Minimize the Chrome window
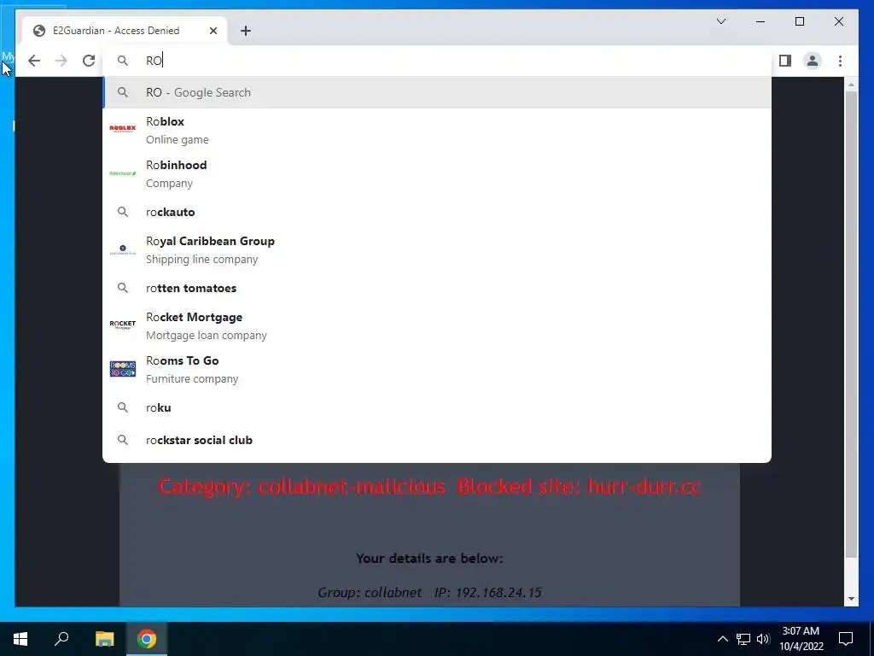 click(x=760, y=21)
